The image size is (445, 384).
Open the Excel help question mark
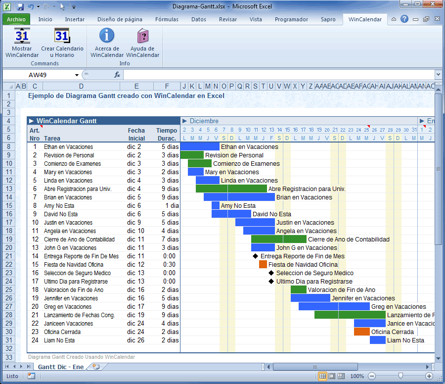(404, 19)
